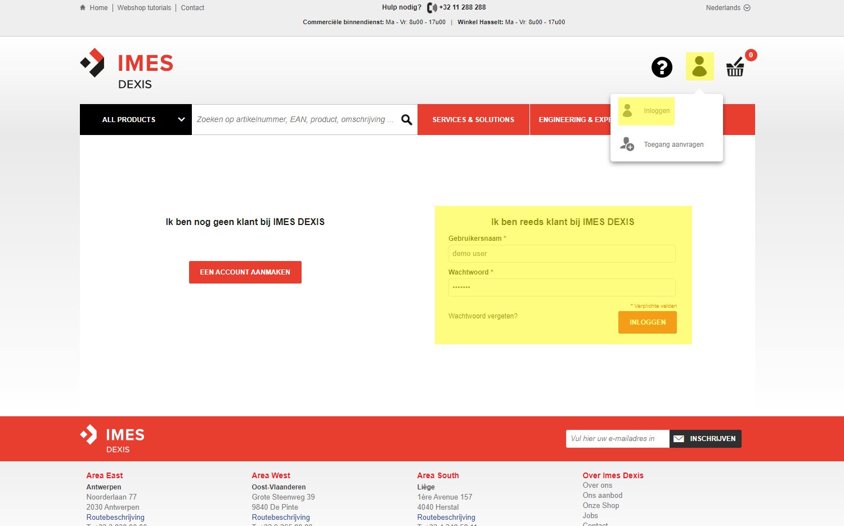Click the Area West heading

click(271, 475)
